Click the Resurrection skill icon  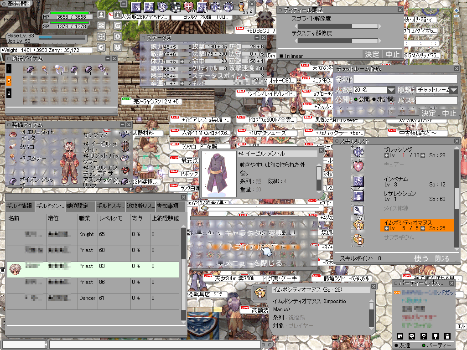[x=358, y=196]
